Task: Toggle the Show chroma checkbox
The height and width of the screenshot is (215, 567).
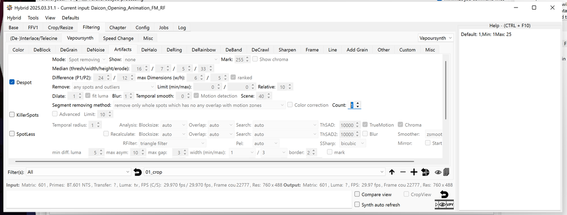Action: point(255,59)
